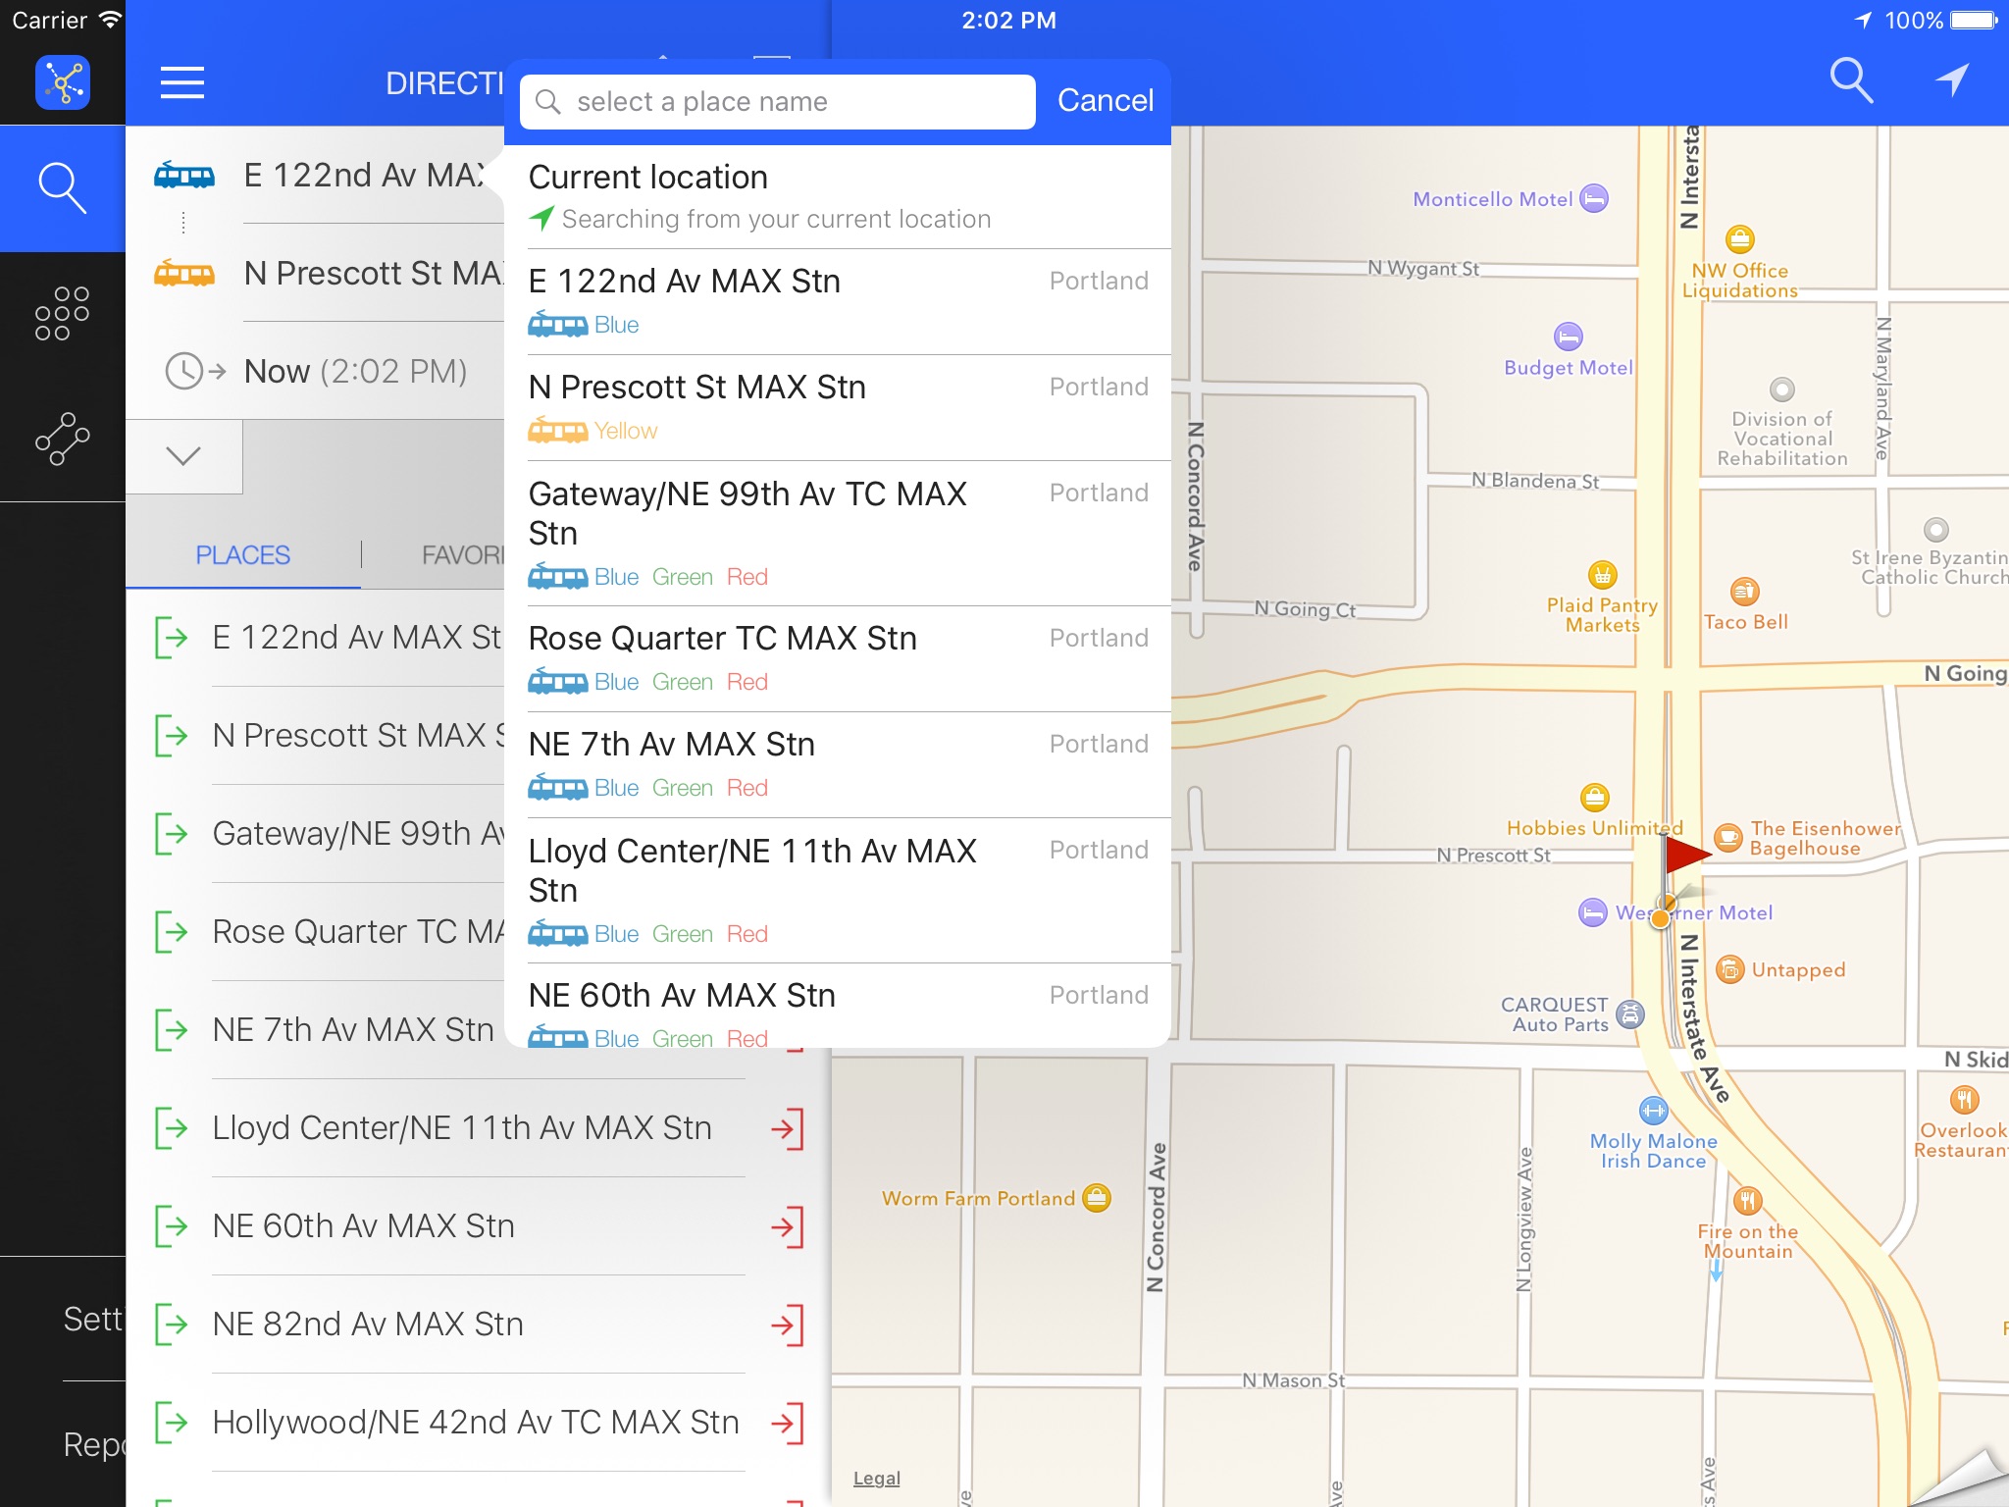Set NE 82nd Av as origin arrow
2009x1507 pixels.
(172, 1325)
